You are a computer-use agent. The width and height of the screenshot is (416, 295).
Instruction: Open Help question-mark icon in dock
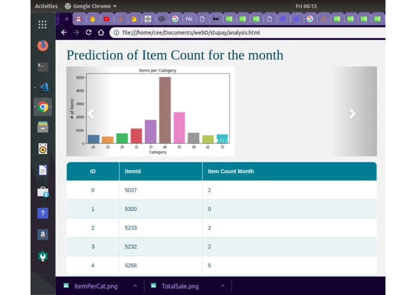[x=42, y=213]
